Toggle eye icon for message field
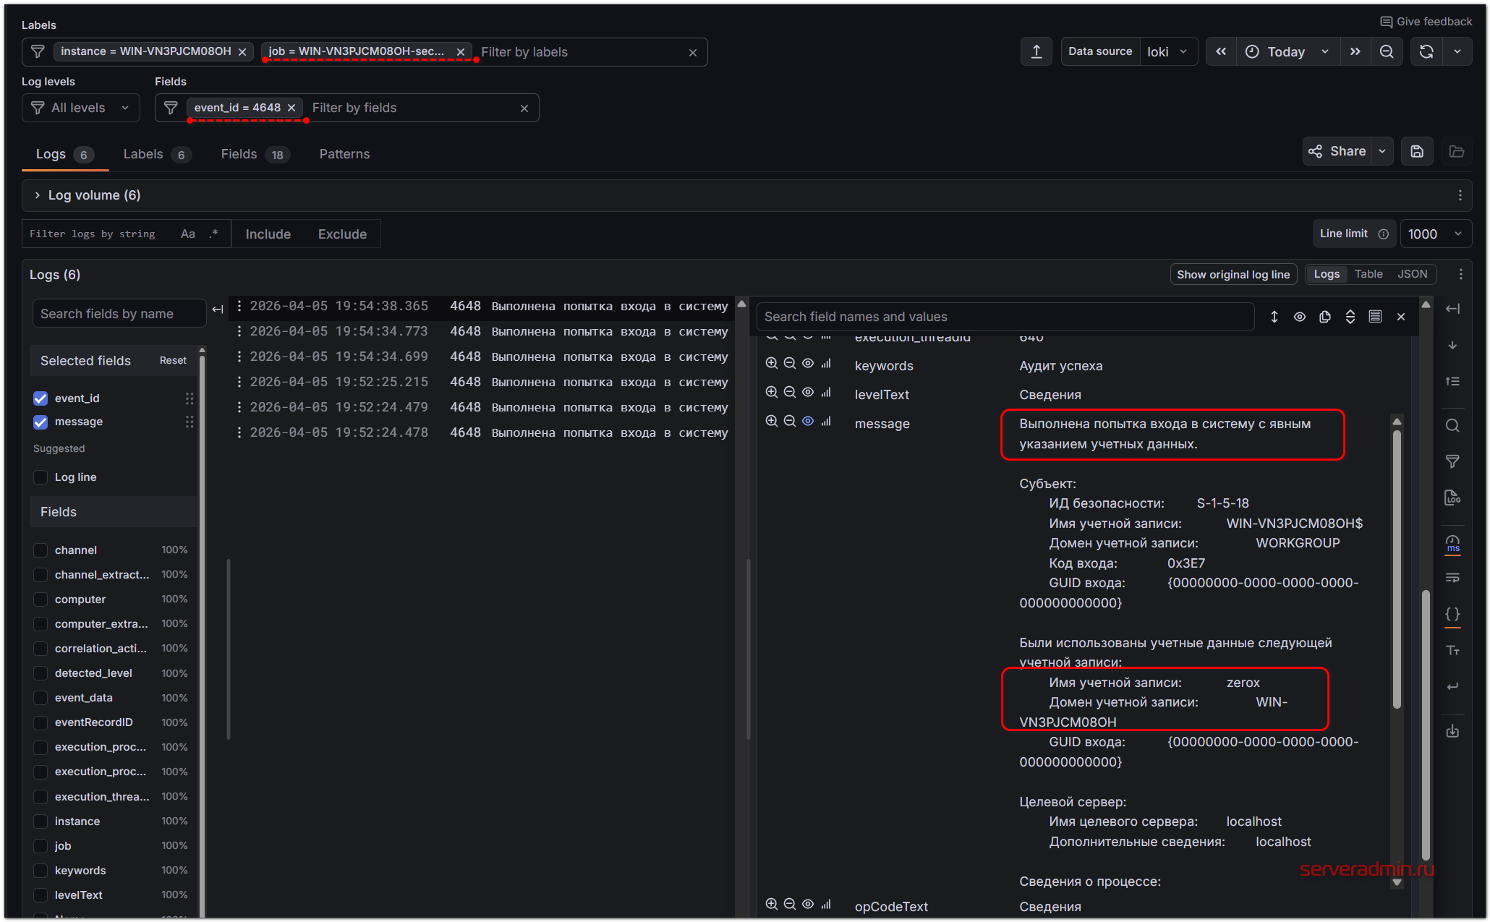The image size is (1490, 922). coord(808,422)
